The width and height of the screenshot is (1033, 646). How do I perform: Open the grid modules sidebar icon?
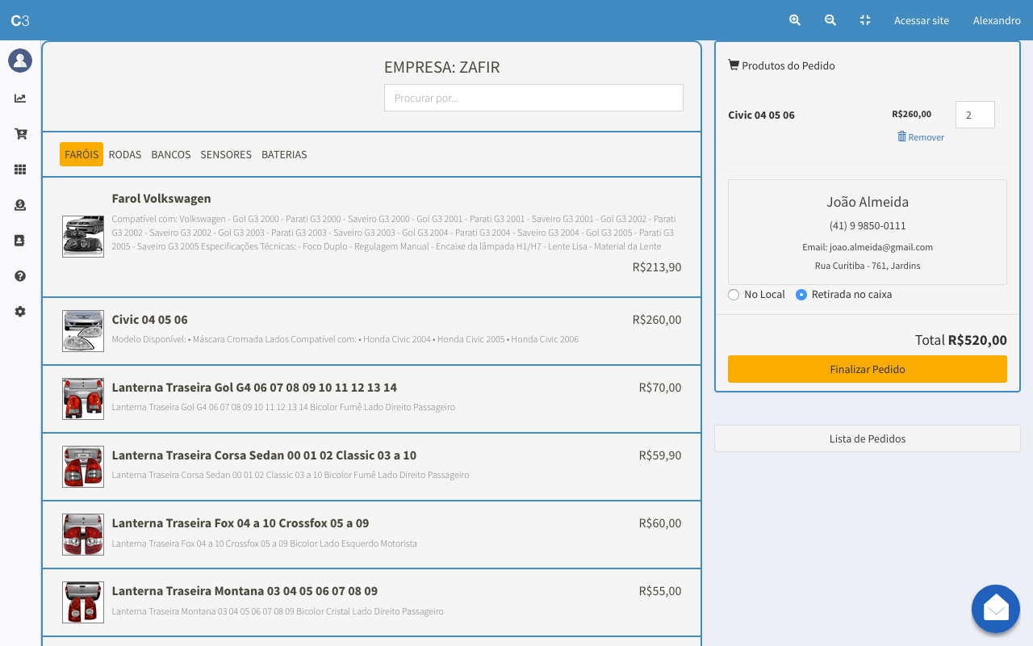click(x=20, y=170)
